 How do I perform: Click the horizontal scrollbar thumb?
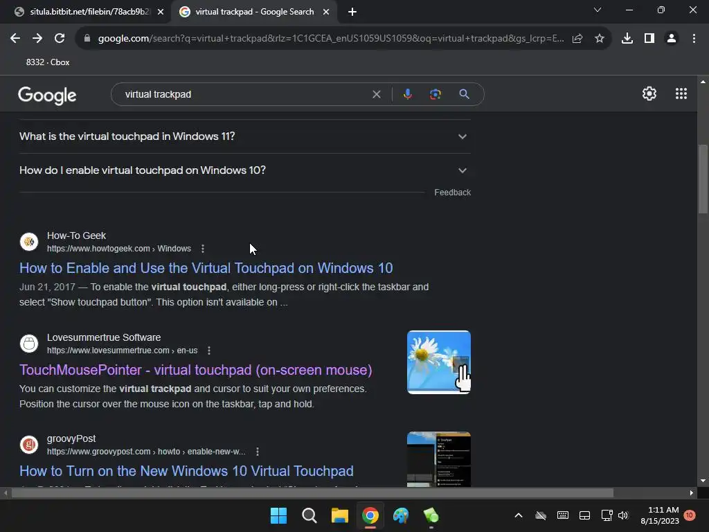[312, 493]
